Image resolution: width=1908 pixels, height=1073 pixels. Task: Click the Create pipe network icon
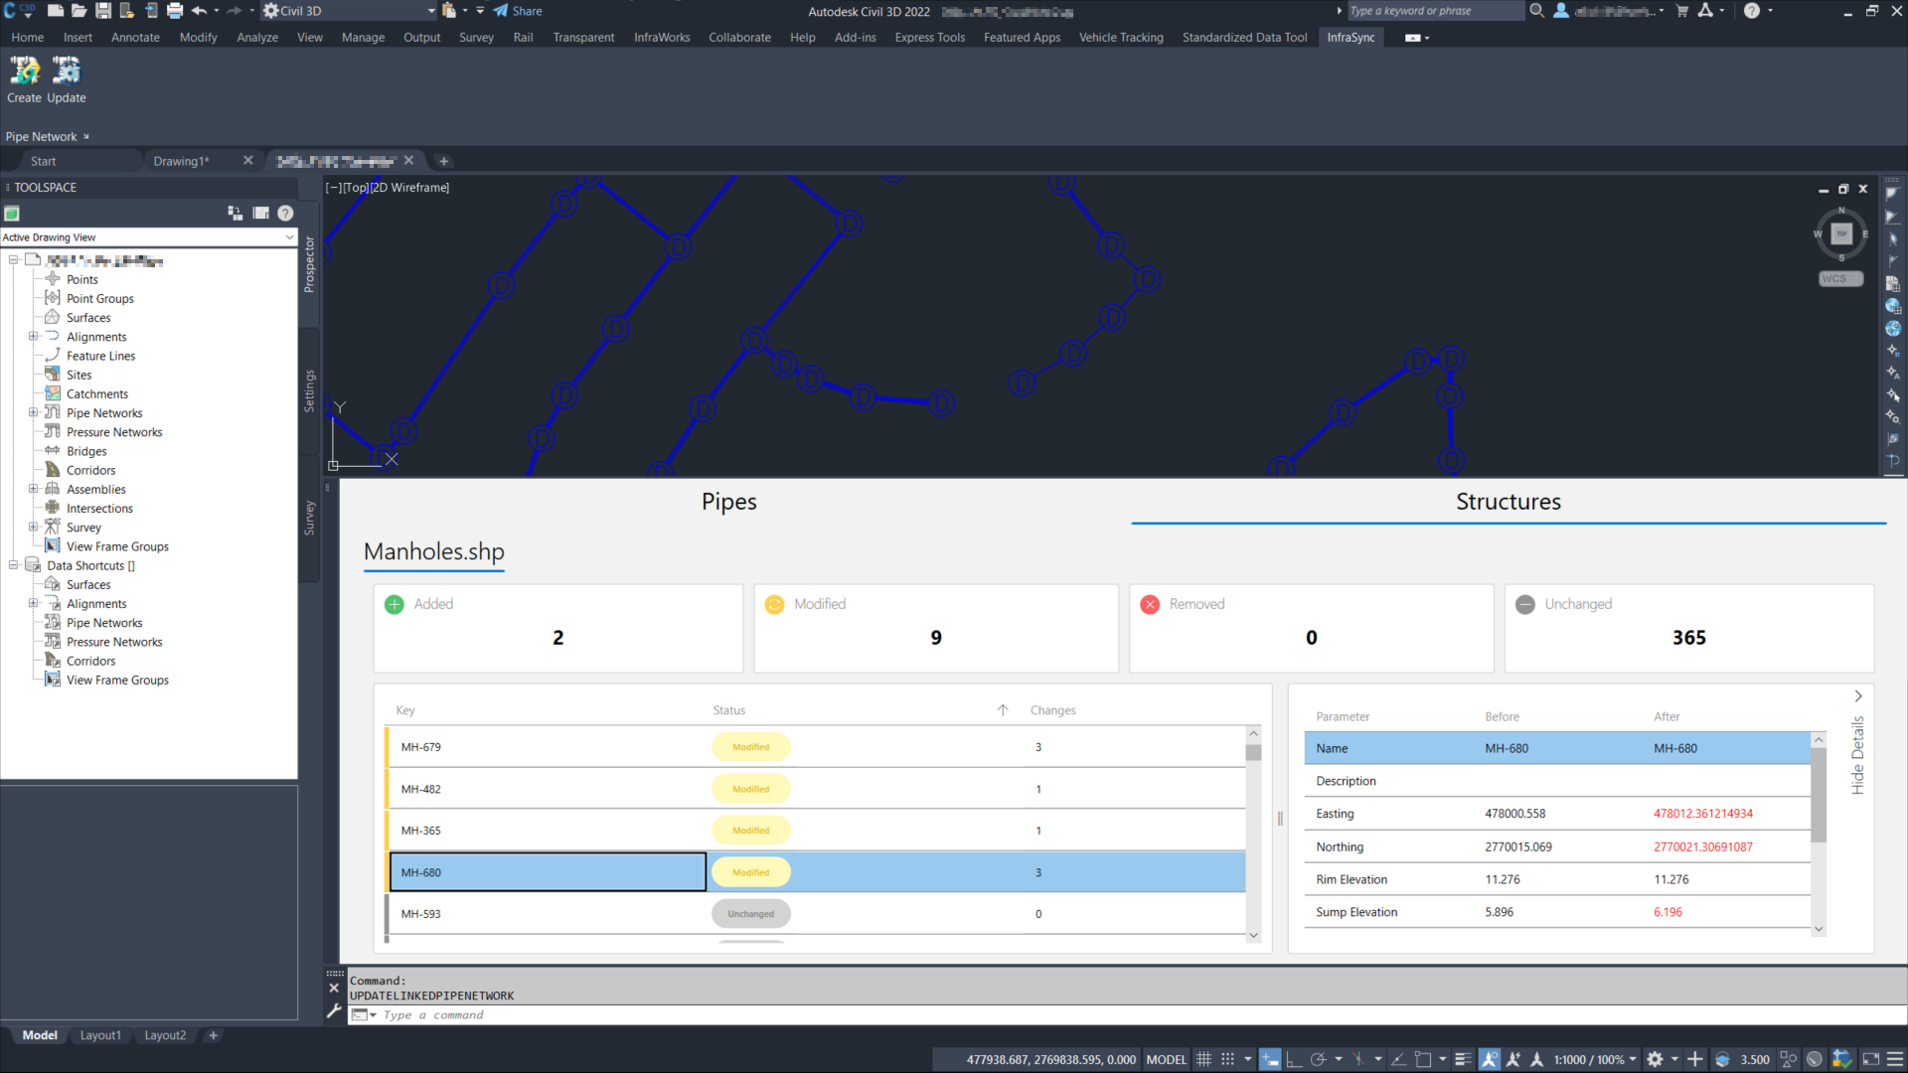coord(24,72)
